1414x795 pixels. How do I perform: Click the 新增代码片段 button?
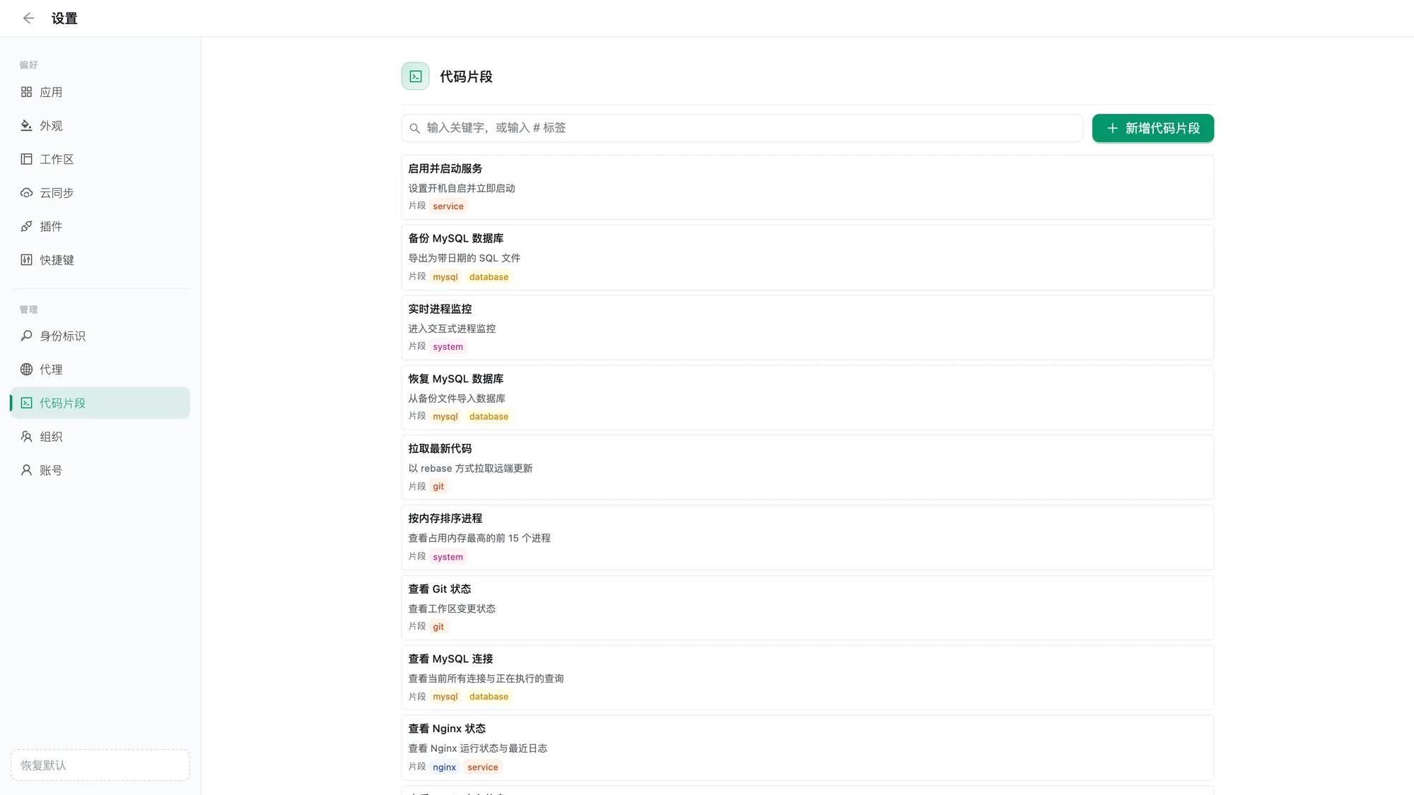click(1152, 128)
